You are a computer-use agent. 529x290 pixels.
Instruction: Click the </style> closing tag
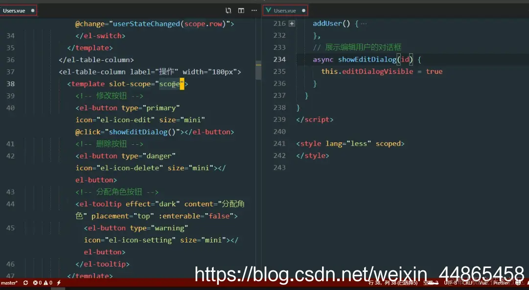point(312,156)
